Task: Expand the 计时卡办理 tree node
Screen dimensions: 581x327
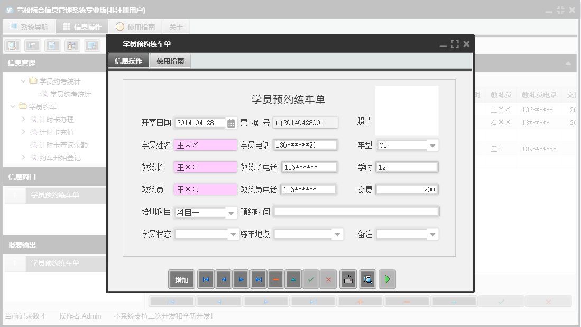Action: pos(23,119)
